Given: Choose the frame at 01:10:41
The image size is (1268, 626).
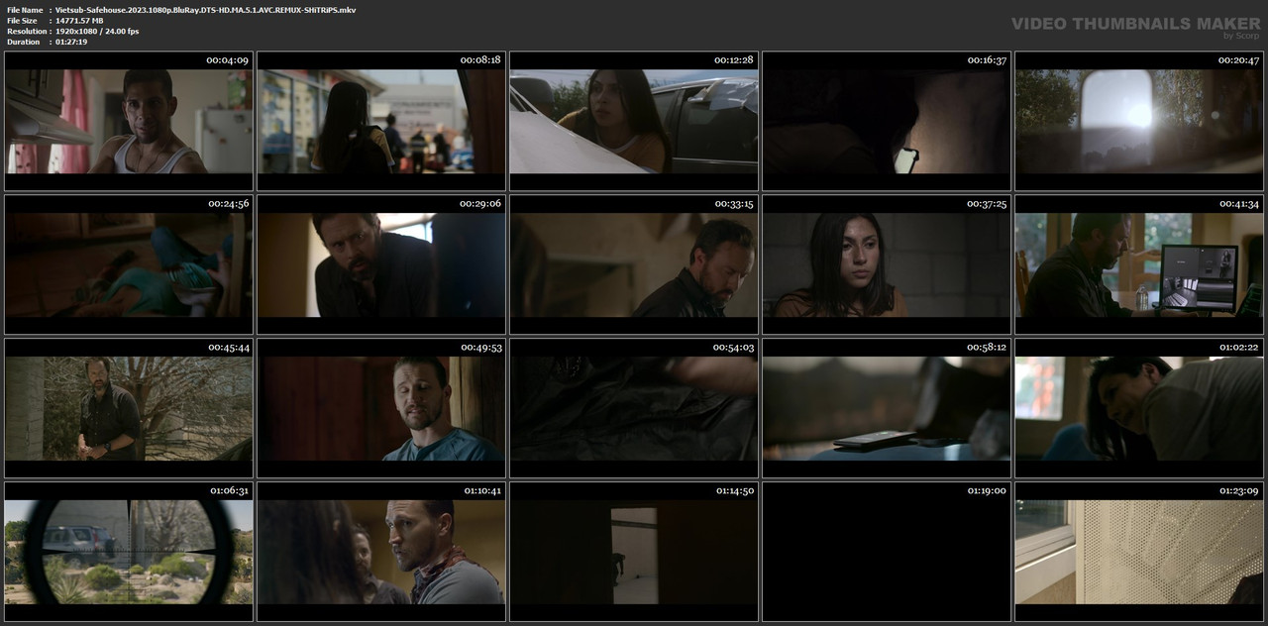Looking at the screenshot, I should click(x=381, y=552).
